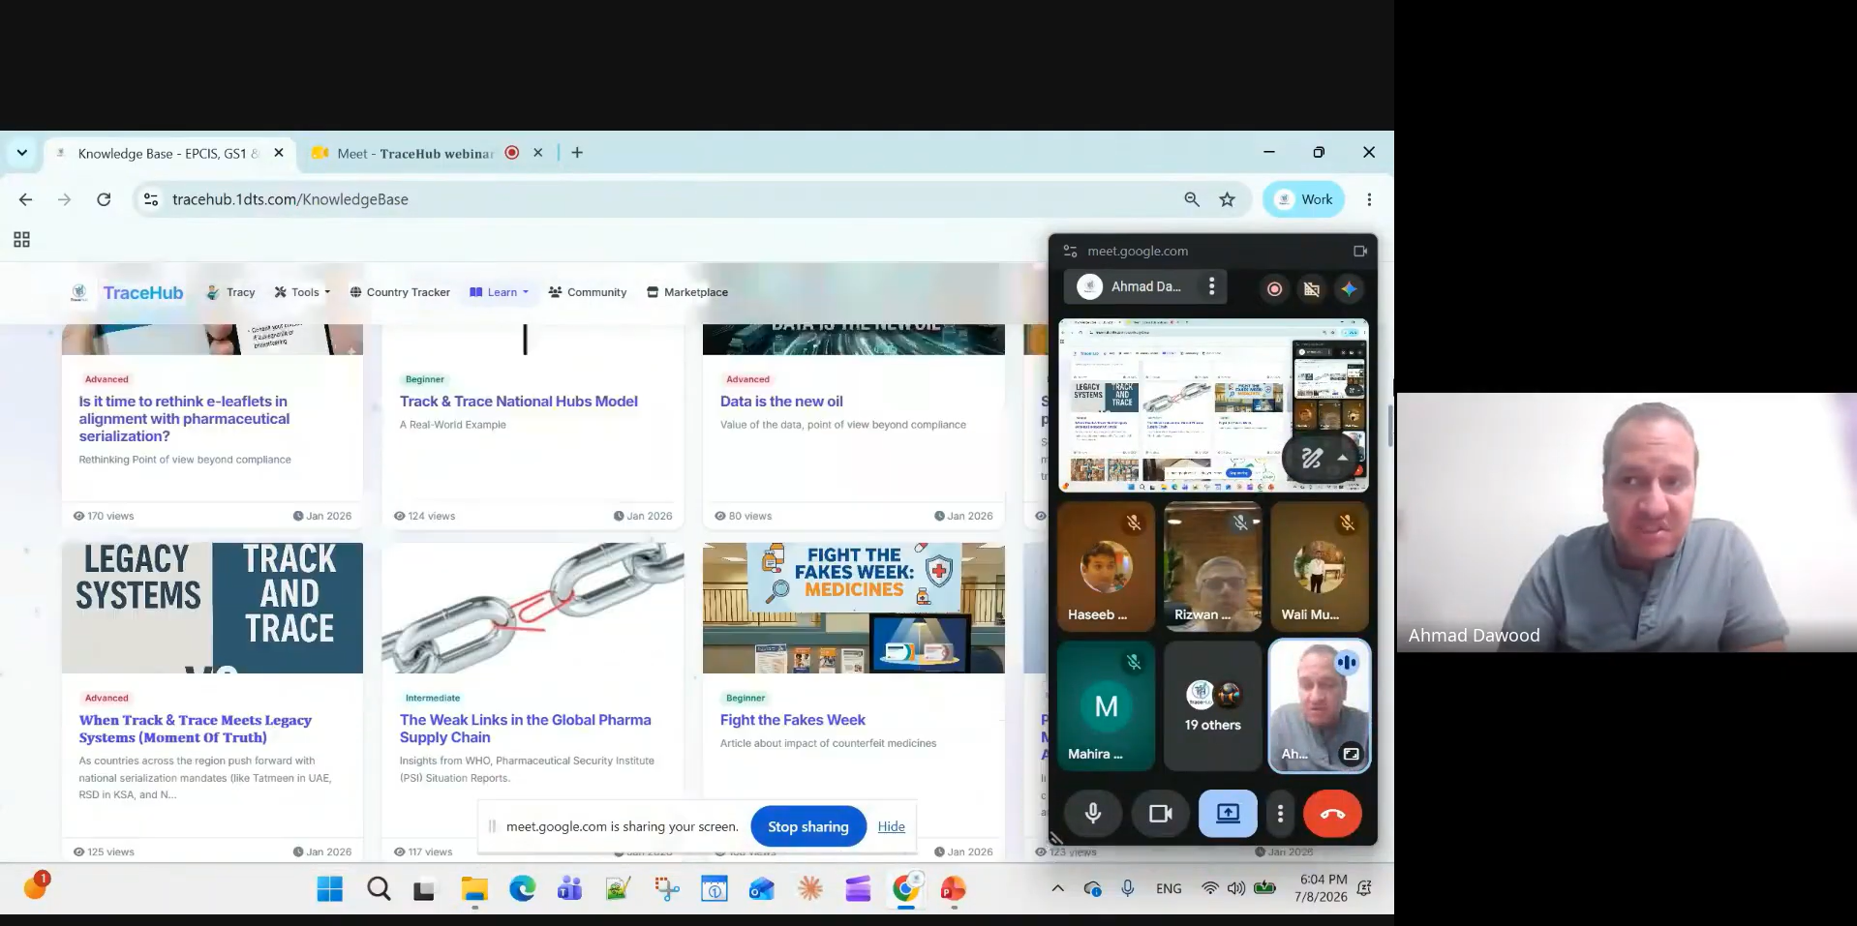This screenshot has height=926, width=1857.
Task: Toggle camera in Meet mini window
Action: tap(1160, 814)
